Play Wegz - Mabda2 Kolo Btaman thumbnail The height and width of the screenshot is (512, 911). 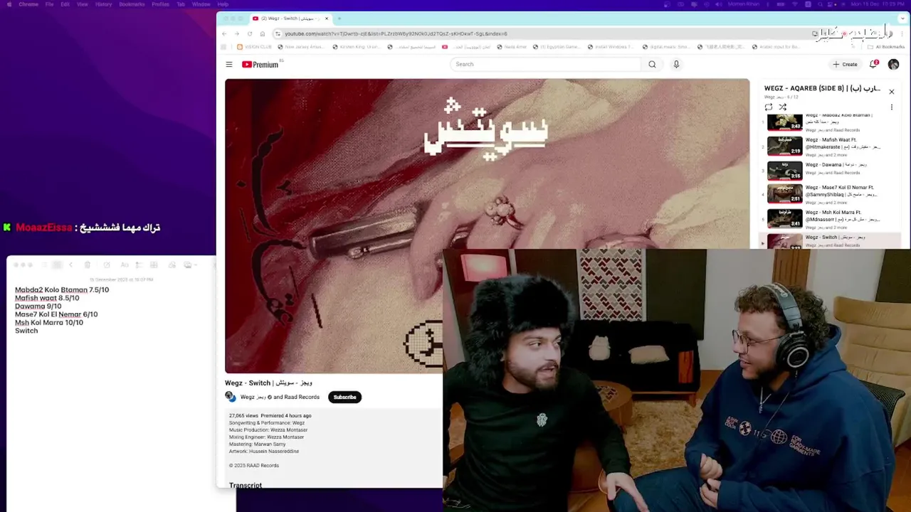pos(784,122)
